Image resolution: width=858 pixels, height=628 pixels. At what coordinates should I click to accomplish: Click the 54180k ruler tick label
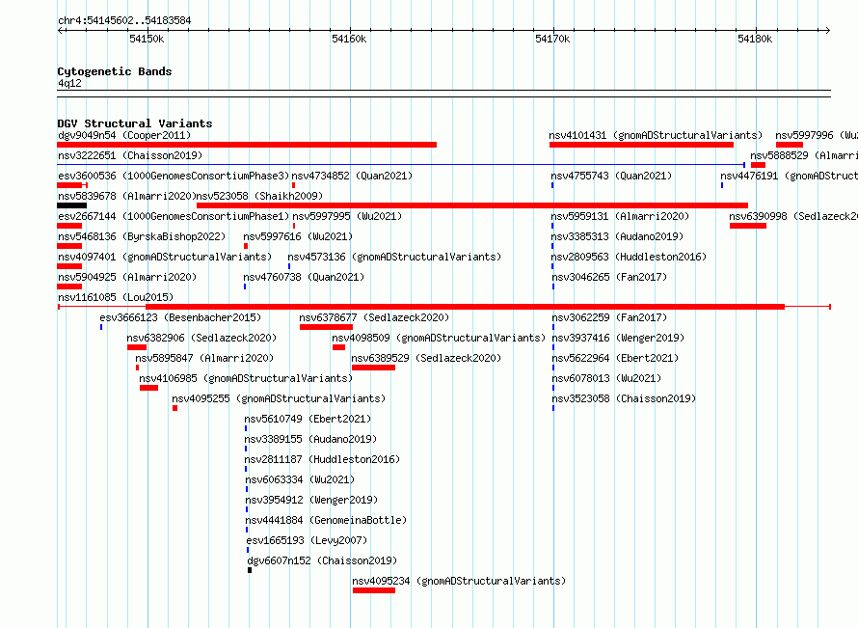click(755, 39)
